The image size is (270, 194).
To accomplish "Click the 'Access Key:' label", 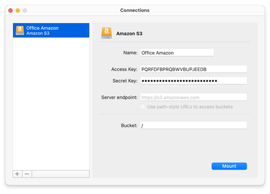I will [124, 69].
